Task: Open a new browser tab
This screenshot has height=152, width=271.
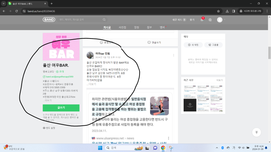Action: tap(51, 3)
